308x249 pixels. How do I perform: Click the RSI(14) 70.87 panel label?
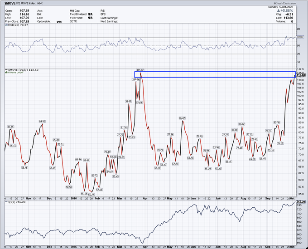(18, 25)
